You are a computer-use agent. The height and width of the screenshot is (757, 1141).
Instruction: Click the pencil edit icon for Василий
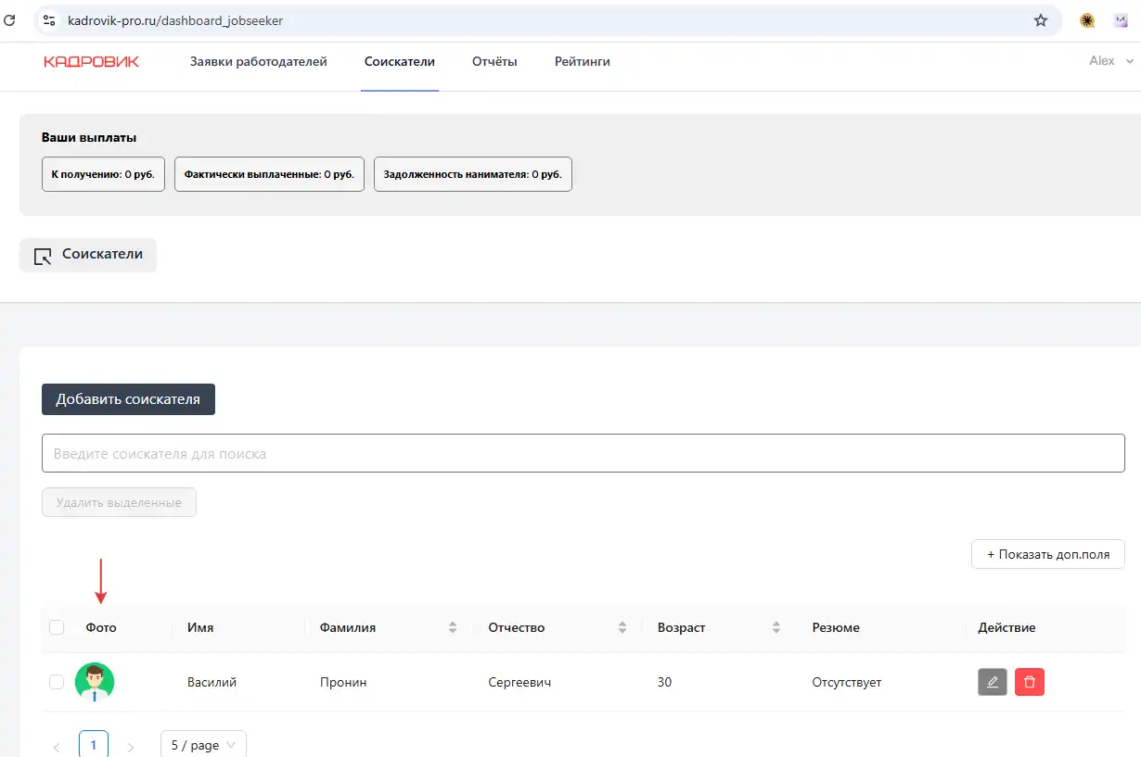coord(992,682)
